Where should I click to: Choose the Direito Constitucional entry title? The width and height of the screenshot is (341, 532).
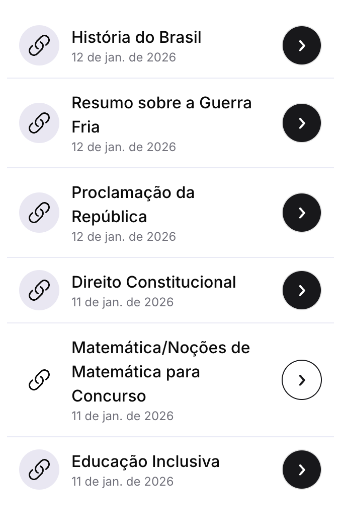(x=153, y=282)
